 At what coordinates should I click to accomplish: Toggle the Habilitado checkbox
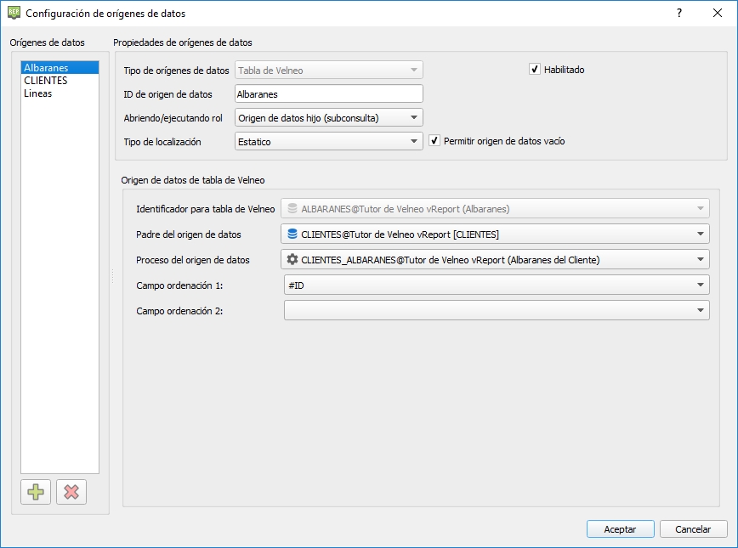point(535,70)
